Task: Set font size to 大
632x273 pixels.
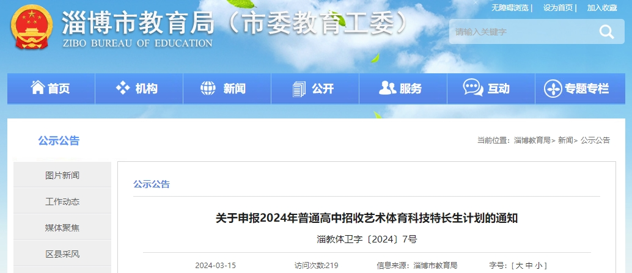Action: point(519,266)
